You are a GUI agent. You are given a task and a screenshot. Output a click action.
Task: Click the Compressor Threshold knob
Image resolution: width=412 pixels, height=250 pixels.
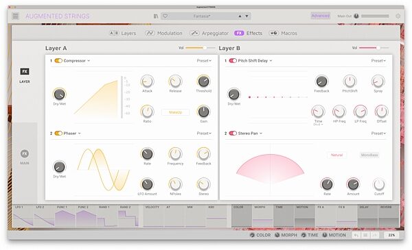coord(204,82)
